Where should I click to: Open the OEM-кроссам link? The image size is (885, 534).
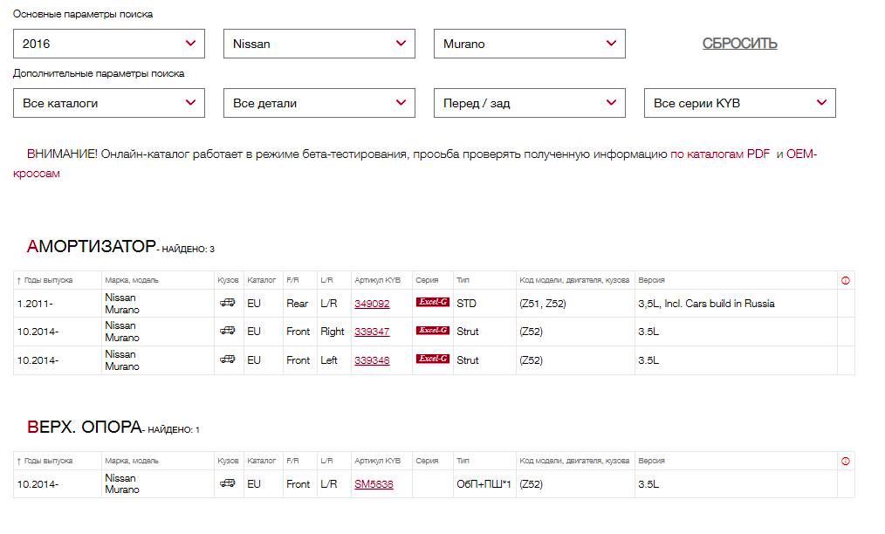click(801, 154)
